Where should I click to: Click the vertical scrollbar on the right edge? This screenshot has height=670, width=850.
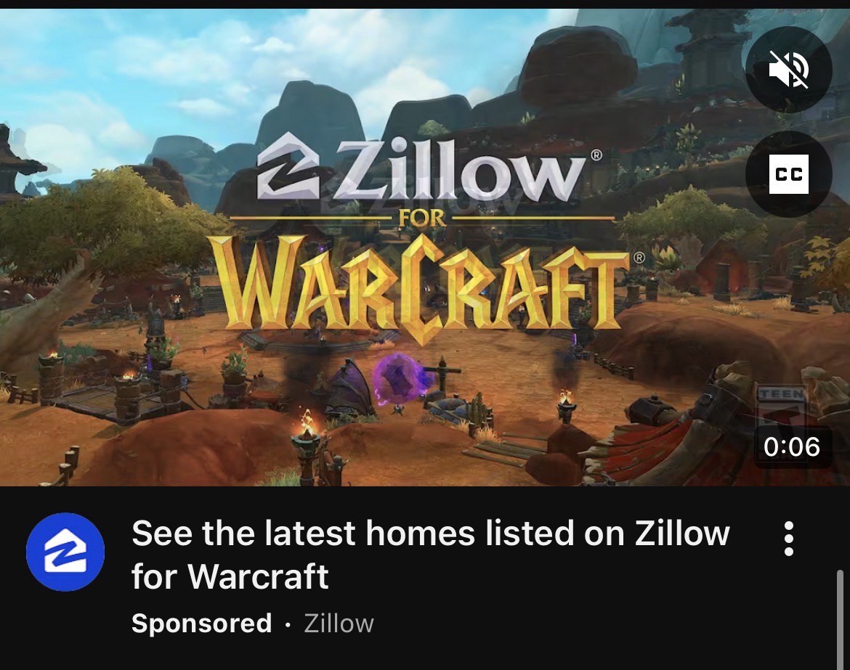840,618
